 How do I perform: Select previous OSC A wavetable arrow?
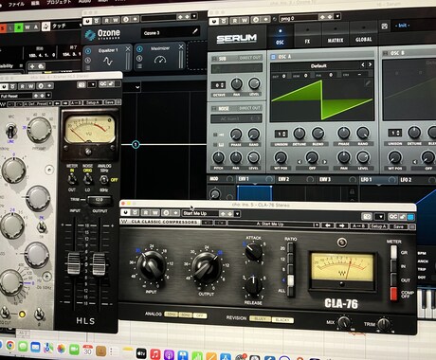[x=363, y=64]
